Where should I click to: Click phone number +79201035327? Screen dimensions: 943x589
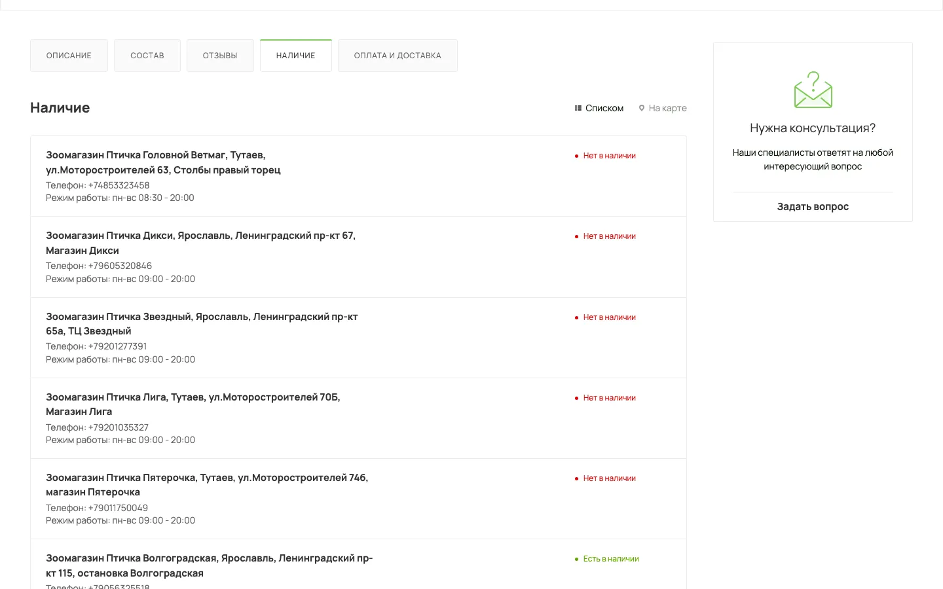[119, 427]
